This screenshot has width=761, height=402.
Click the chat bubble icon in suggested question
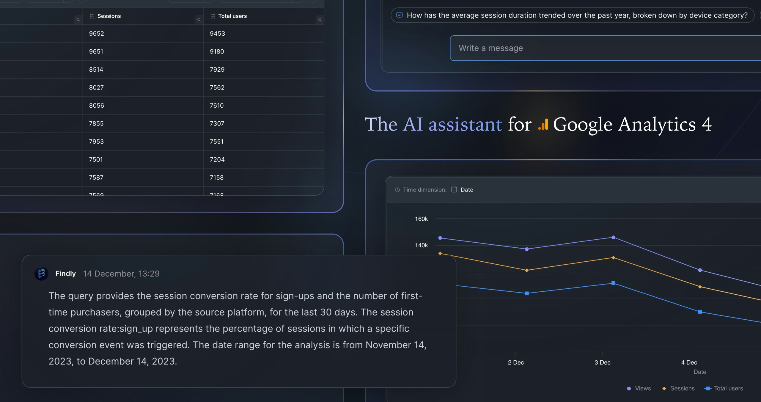(400, 15)
